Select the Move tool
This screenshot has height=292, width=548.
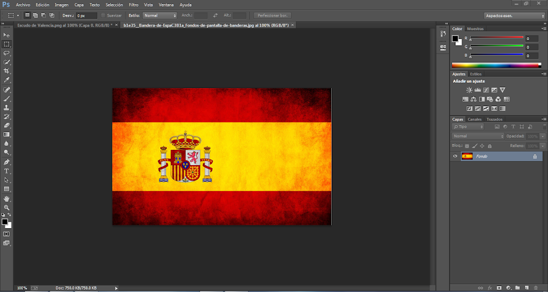(x=6, y=35)
